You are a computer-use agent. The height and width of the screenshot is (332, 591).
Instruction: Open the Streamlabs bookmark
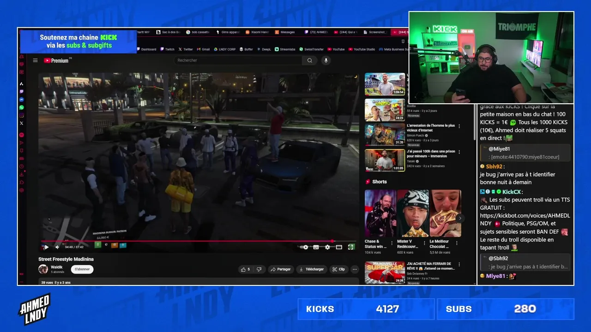point(285,49)
